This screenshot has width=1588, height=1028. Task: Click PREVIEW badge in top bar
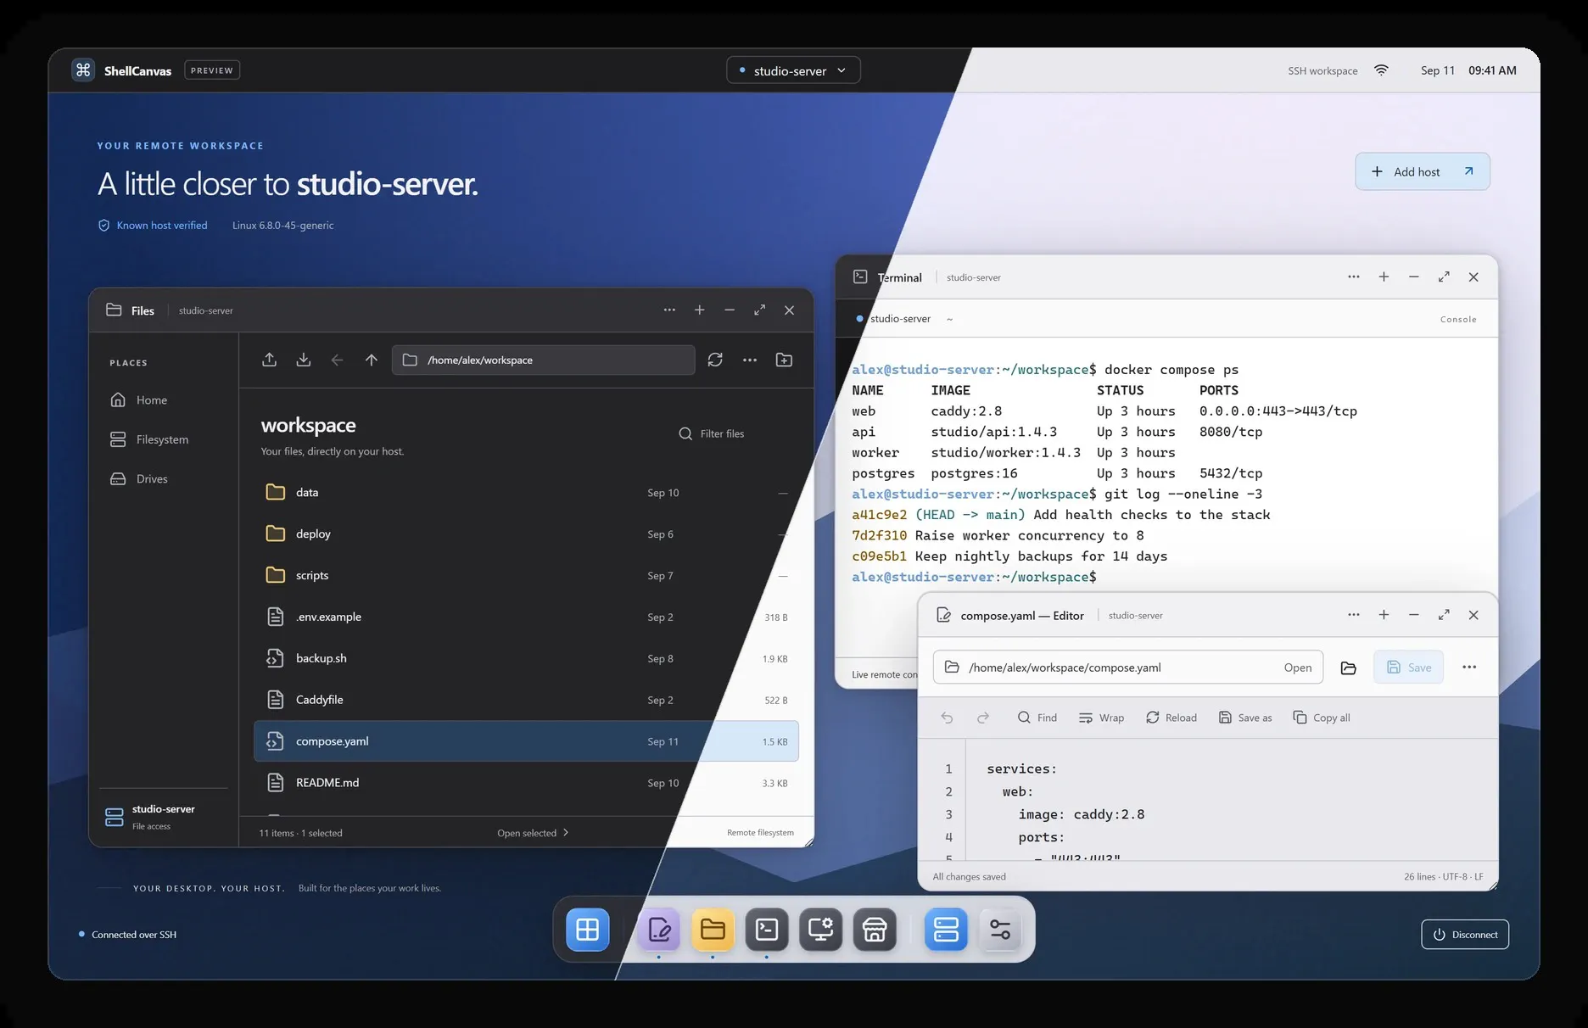212,70
